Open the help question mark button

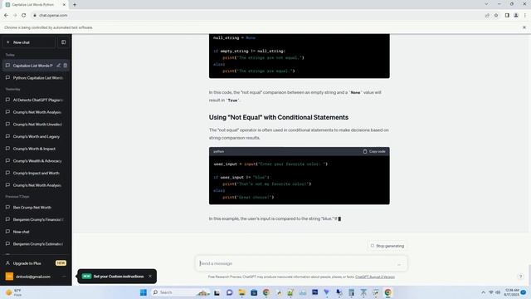[x=521, y=277]
